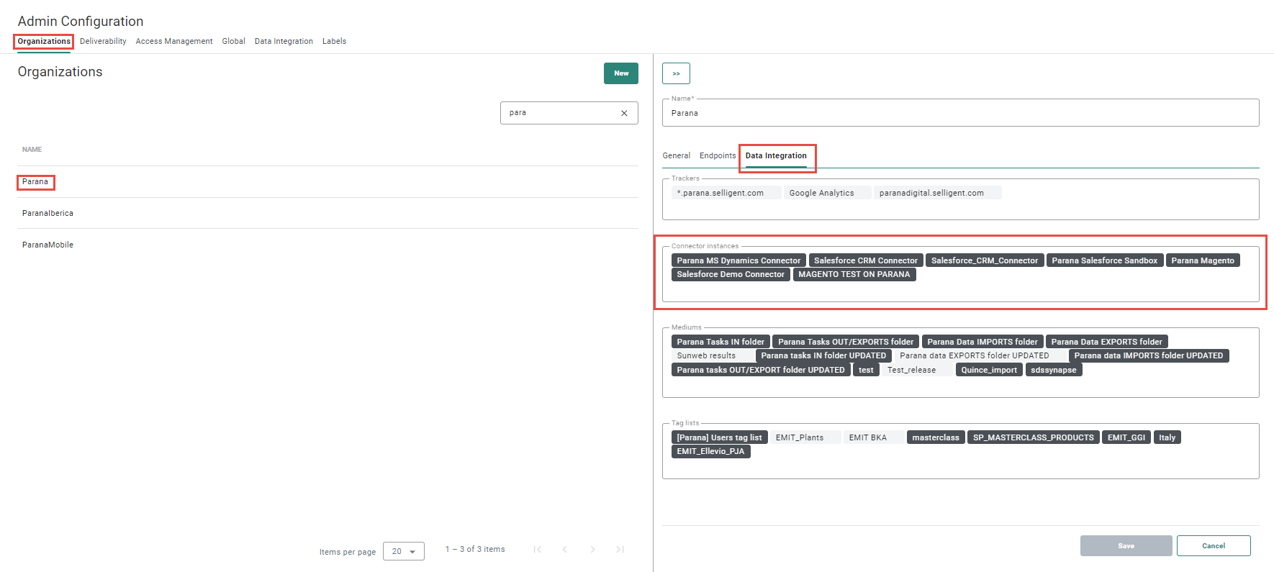Go to first page of results

tap(537, 550)
